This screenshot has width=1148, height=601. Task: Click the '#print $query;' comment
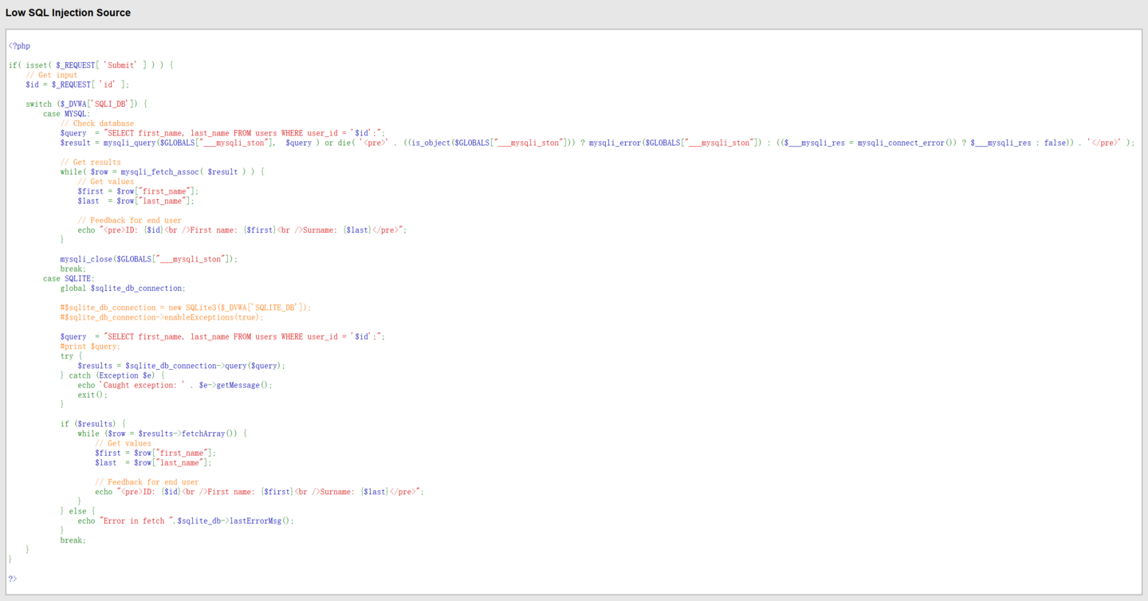(91, 347)
